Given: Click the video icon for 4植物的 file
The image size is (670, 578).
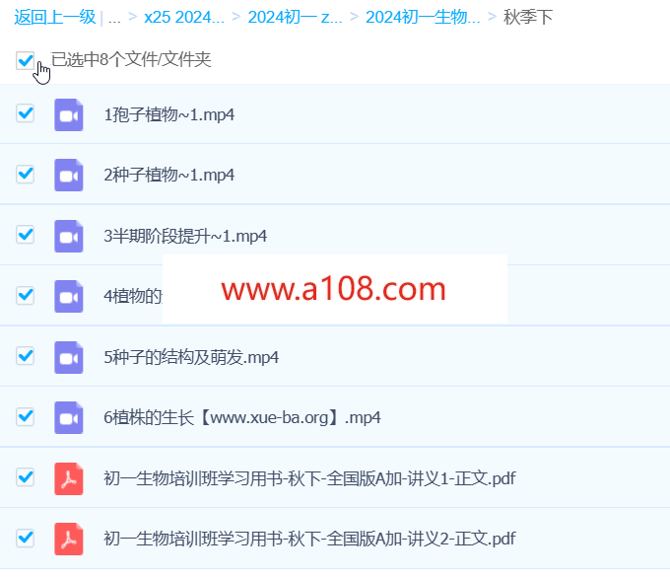Looking at the screenshot, I should (69, 297).
